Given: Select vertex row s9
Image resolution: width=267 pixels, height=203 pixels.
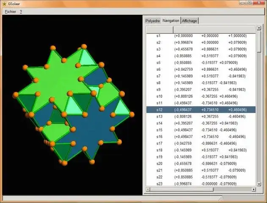Looking at the screenshot, I should (201, 90).
